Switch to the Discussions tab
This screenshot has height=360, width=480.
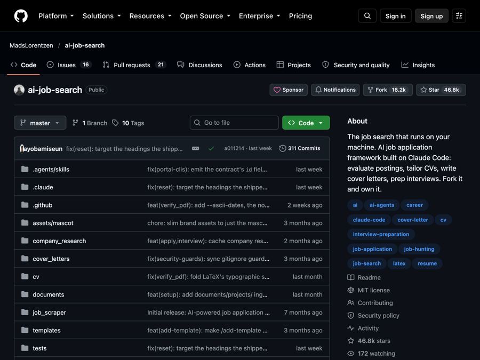(199, 65)
